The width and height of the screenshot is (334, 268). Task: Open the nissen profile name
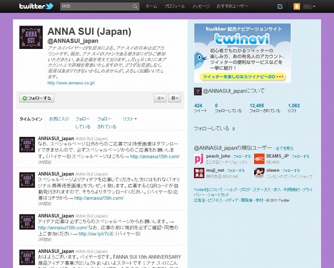point(272,170)
